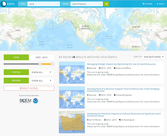Open the Region Show All dropdown

[42, 81]
